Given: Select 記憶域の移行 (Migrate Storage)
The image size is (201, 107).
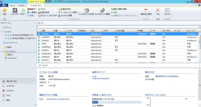Looking at the screenshot, I should coord(65,9).
